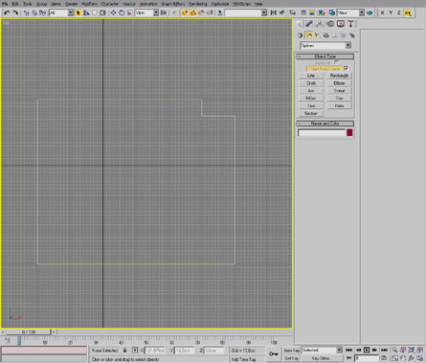426x363 pixels.
Task: Click the Redo arrow icon
Action: click(15, 12)
